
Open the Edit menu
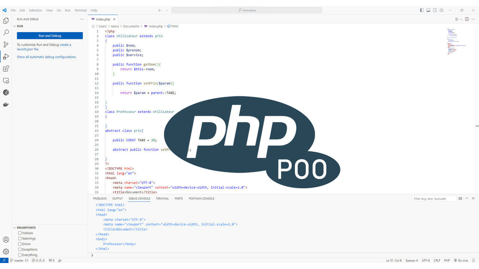point(22,10)
